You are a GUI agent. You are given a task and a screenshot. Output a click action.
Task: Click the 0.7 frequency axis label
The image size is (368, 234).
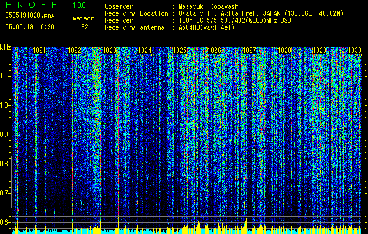pyautogui.click(x=5, y=193)
